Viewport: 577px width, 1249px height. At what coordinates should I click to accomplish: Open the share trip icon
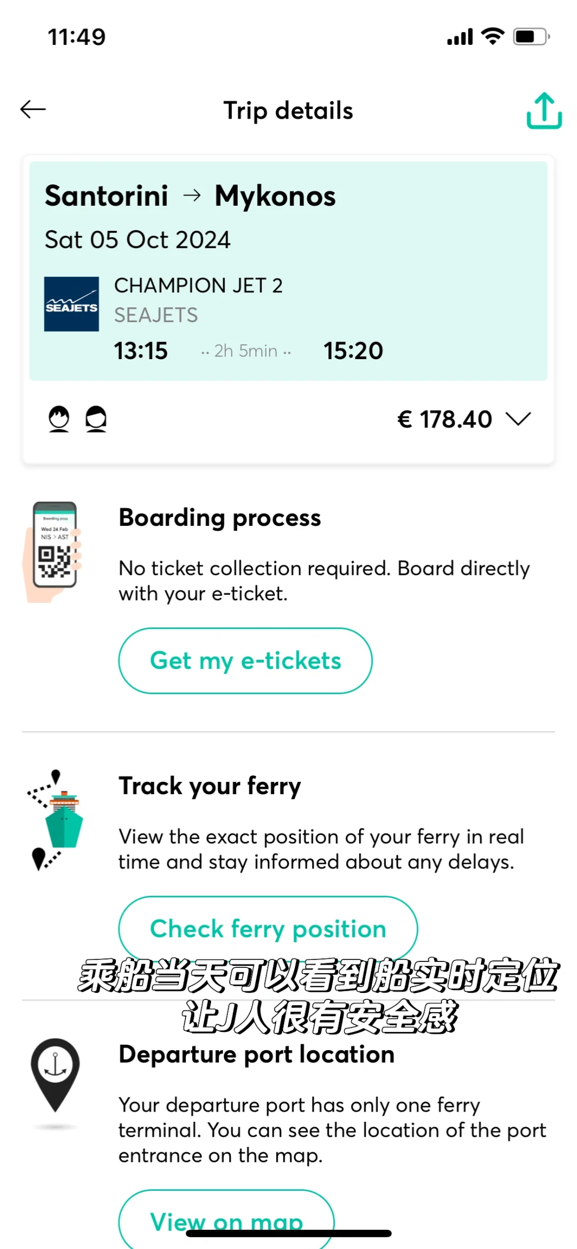tap(544, 111)
